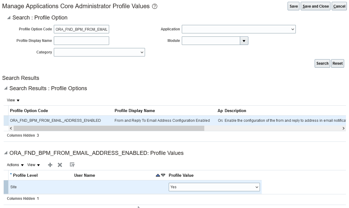Image resolution: width=349 pixels, height=208 pixels.
Task: Add a new profile value row
Action: tap(50, 165)
